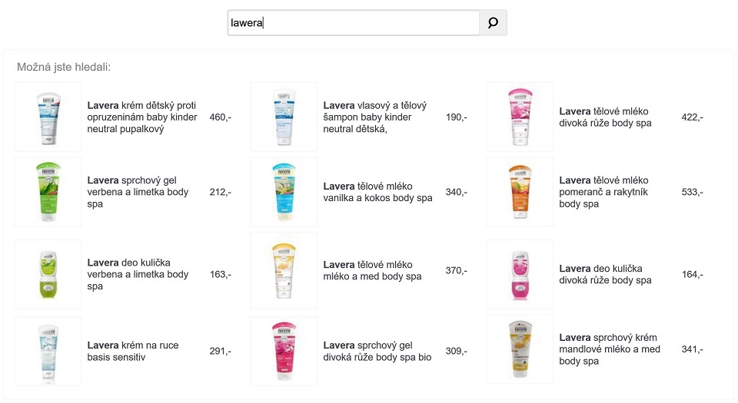This screenshot has width=738, height=403.
Task: Select the pink wild rose body lotion image
Action: 520,117
